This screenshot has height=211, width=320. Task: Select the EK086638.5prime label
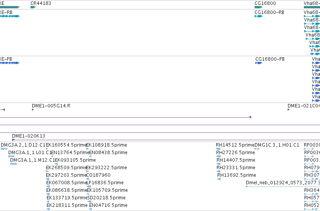coord(67,190)
